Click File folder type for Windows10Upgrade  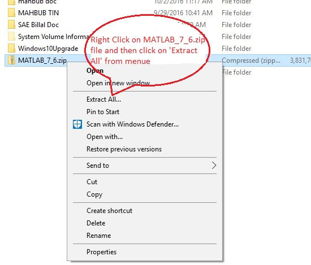click(x=236, y=49)
